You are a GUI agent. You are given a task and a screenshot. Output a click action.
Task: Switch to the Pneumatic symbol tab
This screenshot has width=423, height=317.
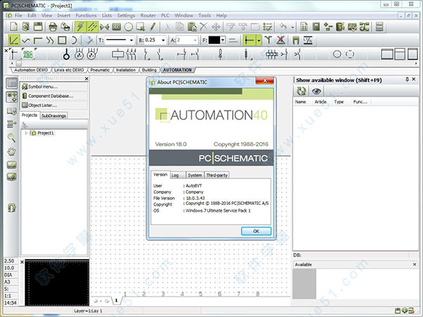click(100, 70)
